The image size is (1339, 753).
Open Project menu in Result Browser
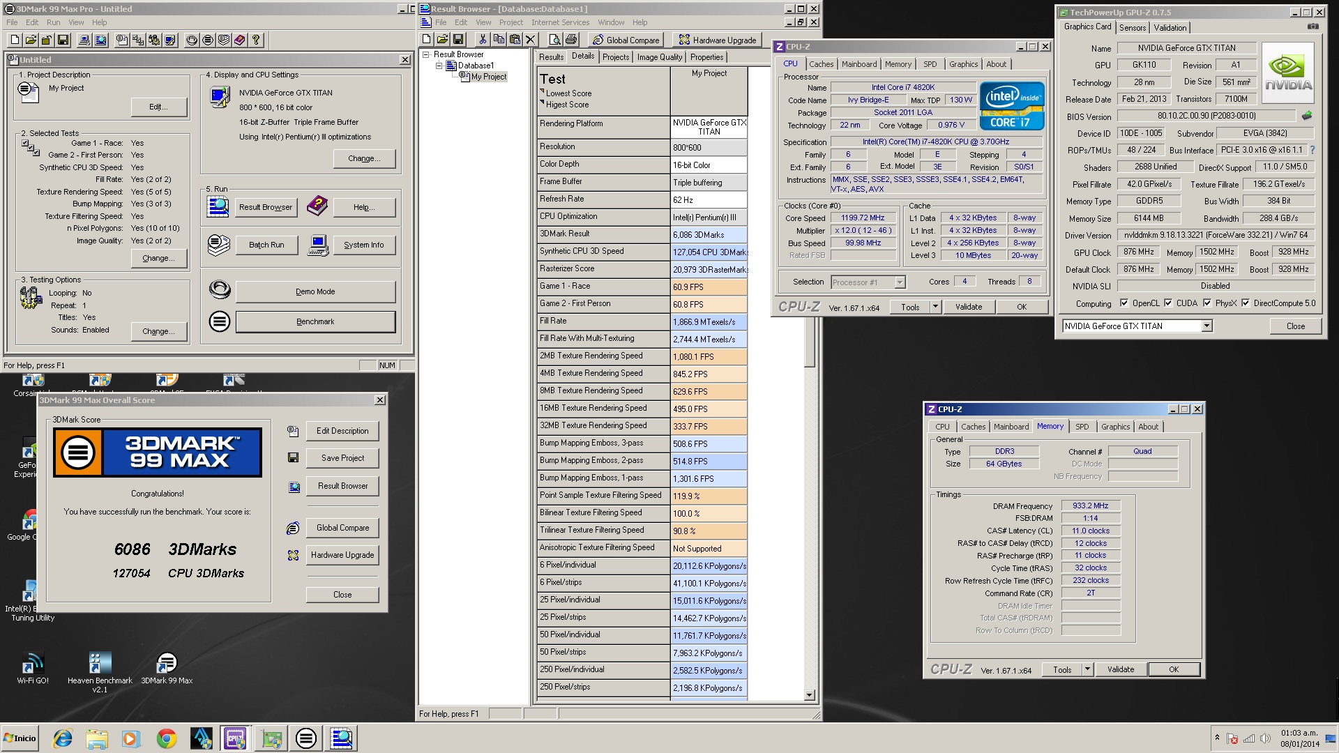tap(510, 22)
